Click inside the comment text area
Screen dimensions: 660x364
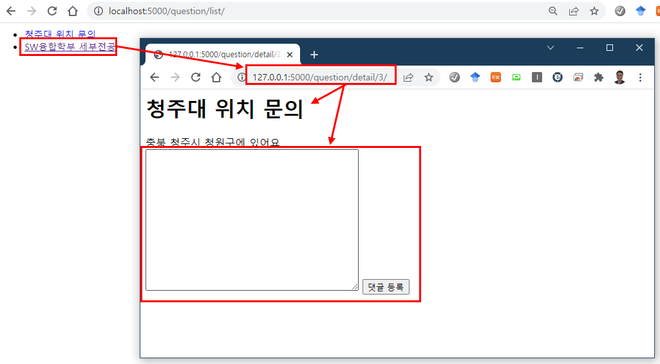(252, 220)
